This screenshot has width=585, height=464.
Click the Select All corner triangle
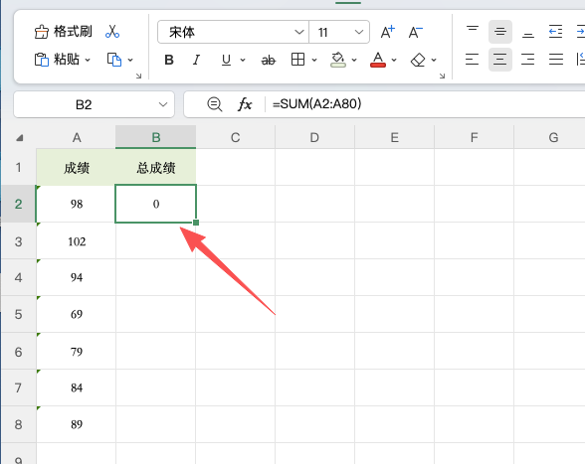pyautogui.click(x=20, y=138)
